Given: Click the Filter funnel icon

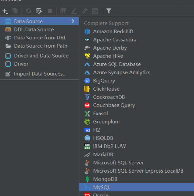Looking at the screenshot, I should click(109, 11).
